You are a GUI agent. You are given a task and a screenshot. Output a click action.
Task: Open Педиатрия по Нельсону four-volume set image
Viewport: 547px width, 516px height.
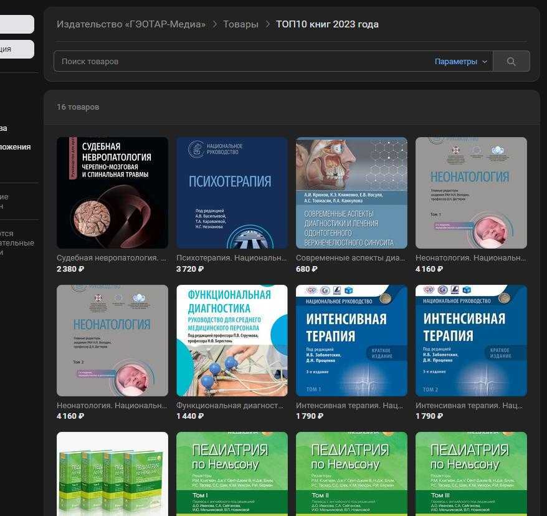click(x=112, y=474)
